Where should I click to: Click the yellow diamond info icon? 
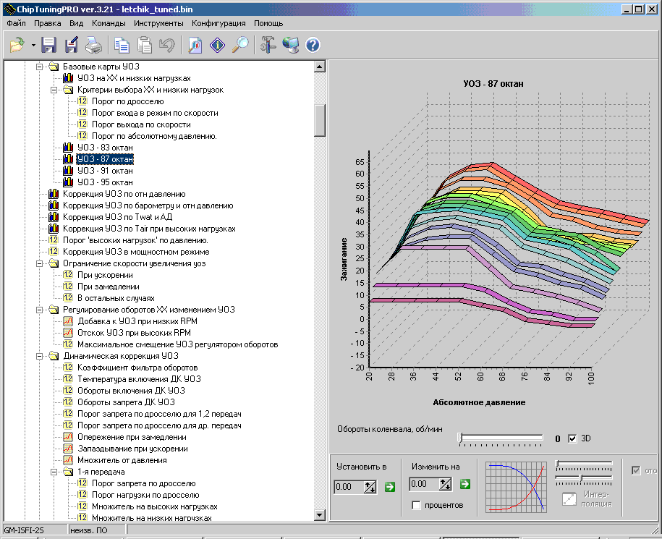pos(218,46)
